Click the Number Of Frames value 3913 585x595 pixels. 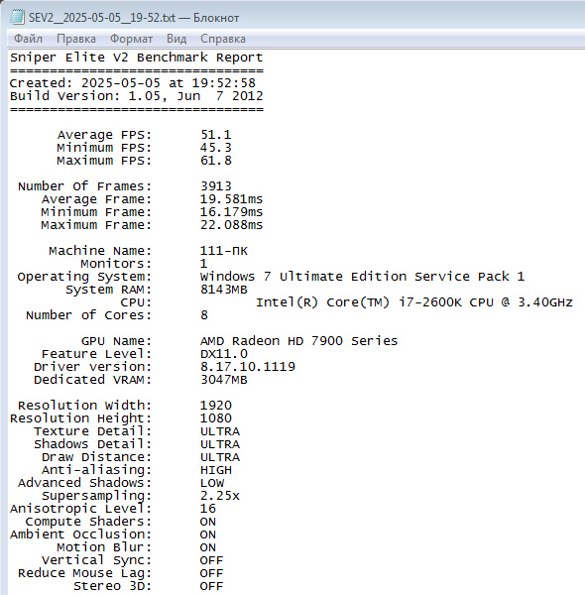point(216,186)
